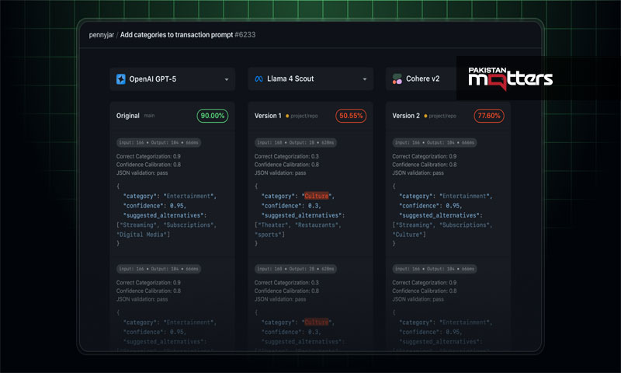
Task: Click 'Correct Categorization: 0.9' in first Original result
Action: (x=148, y=156)
